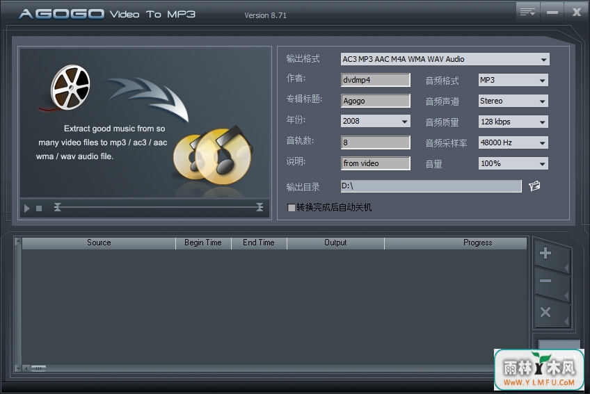Viewport: 590px width, 394px height.
Task: Open the year 2008 dropdown
Action: click(x=376, y=121)
